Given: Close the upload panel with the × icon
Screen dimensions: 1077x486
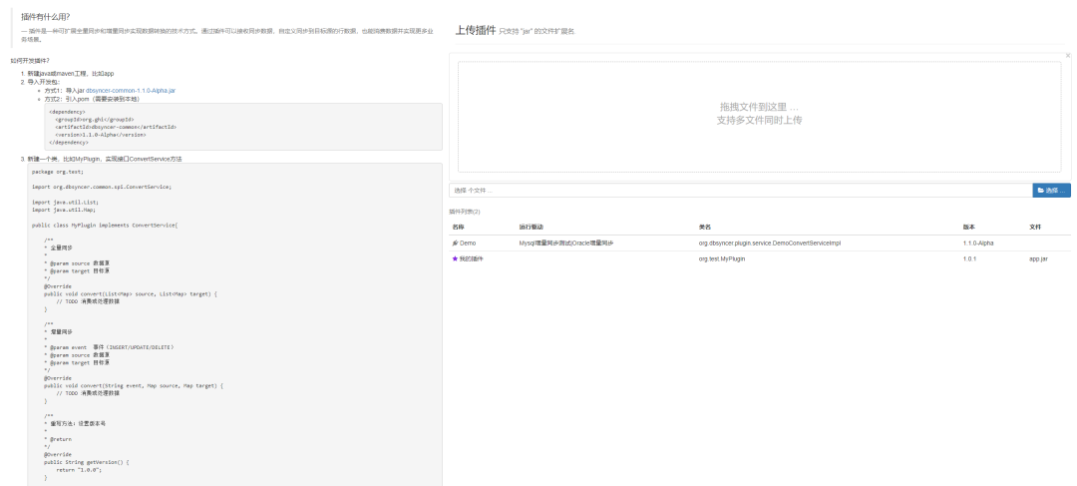Looking at the screenshot, I should coord(1067,55).
